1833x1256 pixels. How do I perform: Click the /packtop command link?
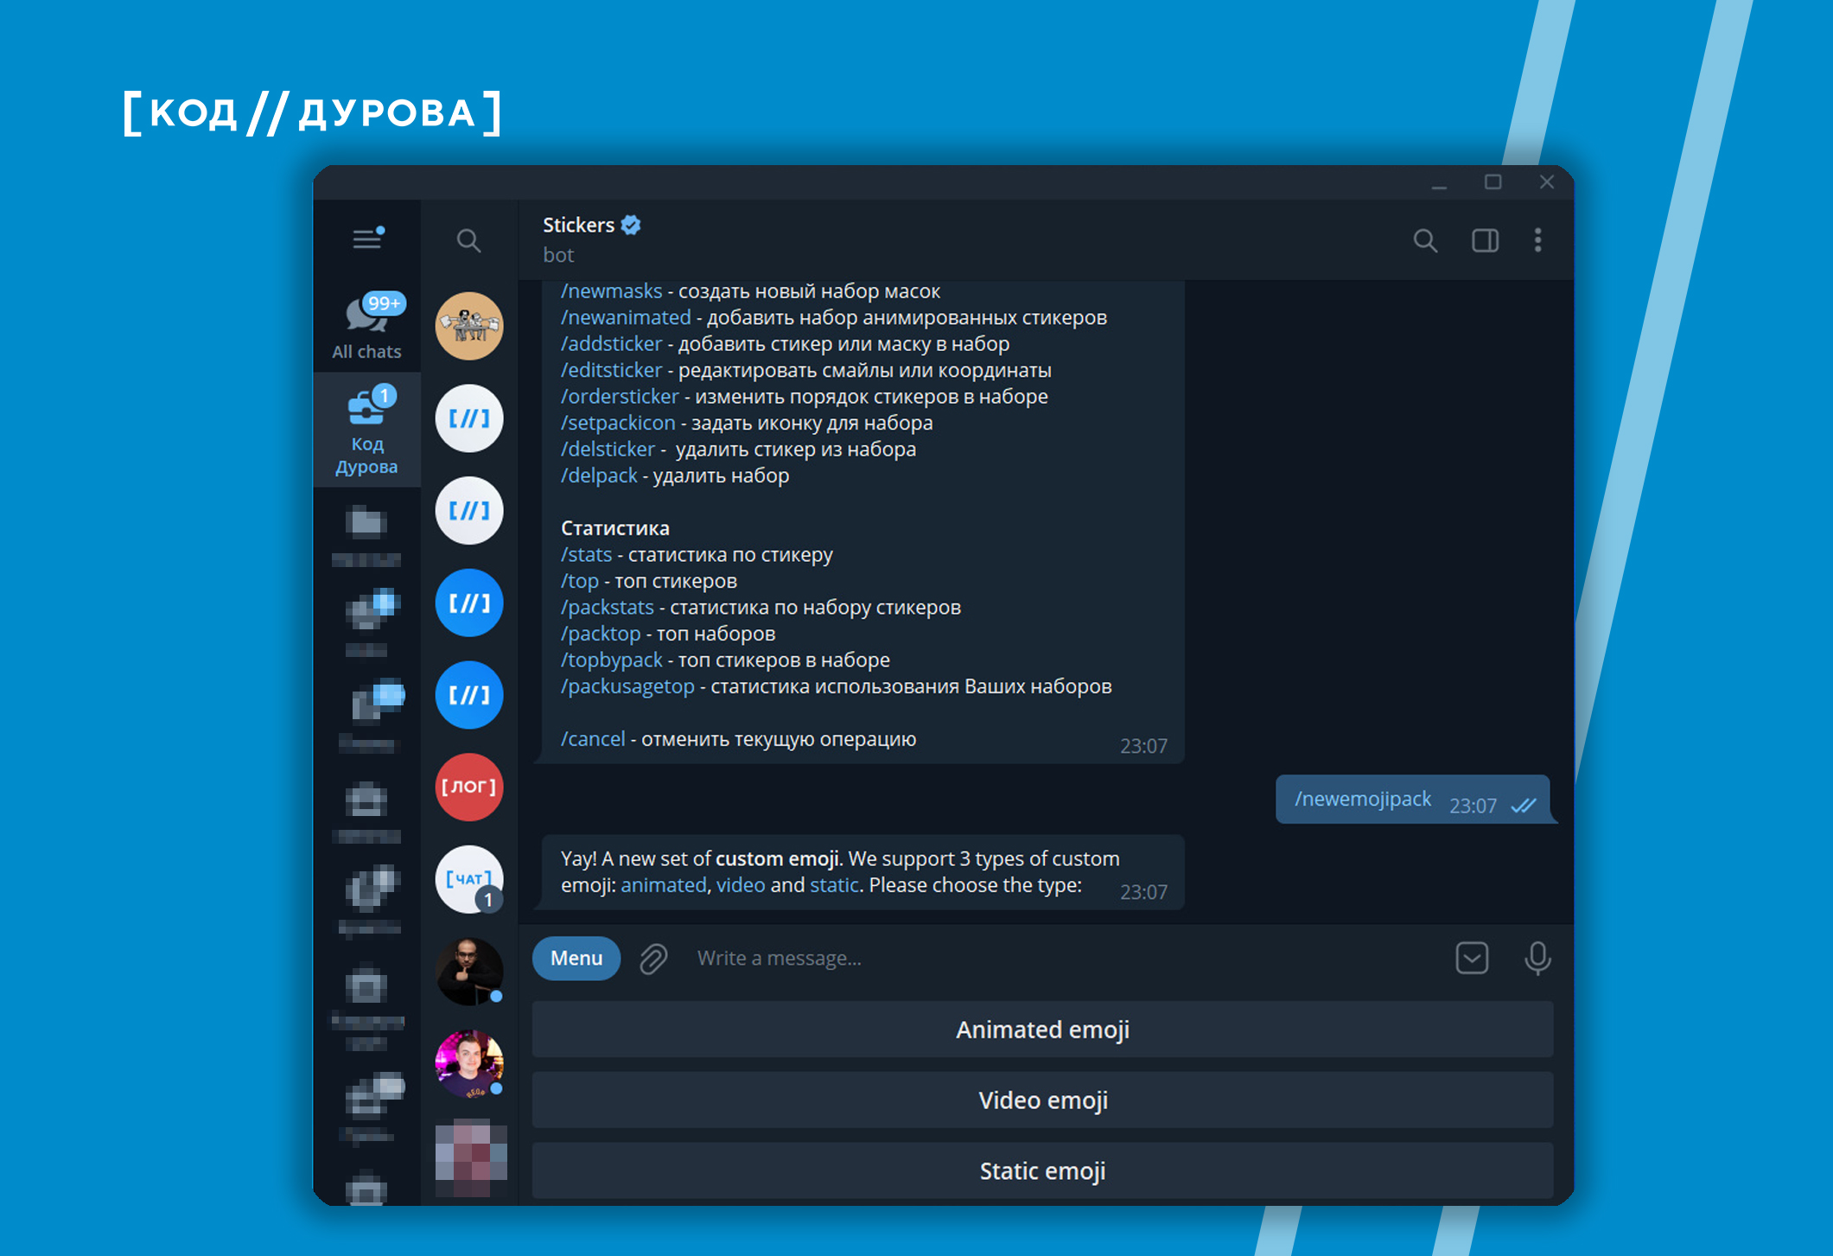click(601, 634)
